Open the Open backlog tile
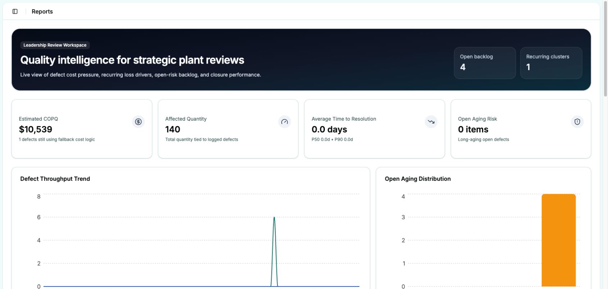 point(485,63)
